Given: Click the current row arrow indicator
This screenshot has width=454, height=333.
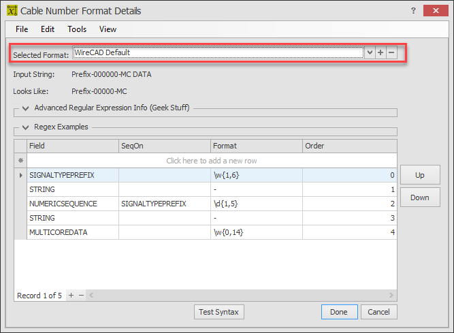Looking at the screenshot, I should pyautogui.click(x=20, y=175).
